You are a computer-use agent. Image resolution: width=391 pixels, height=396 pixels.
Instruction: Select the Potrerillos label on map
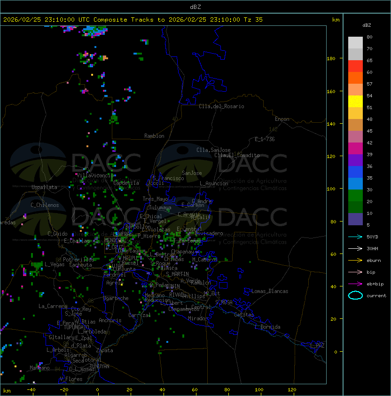click(x=78, y=260)
